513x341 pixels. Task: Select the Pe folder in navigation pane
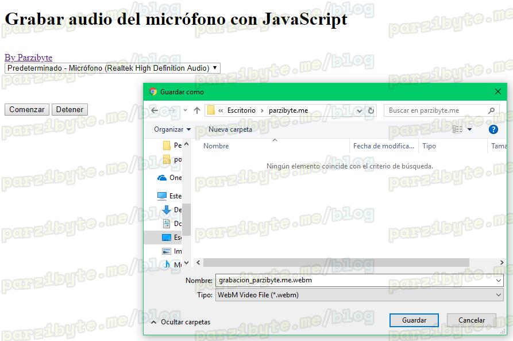pyautogui.click(x=172, y=145)
